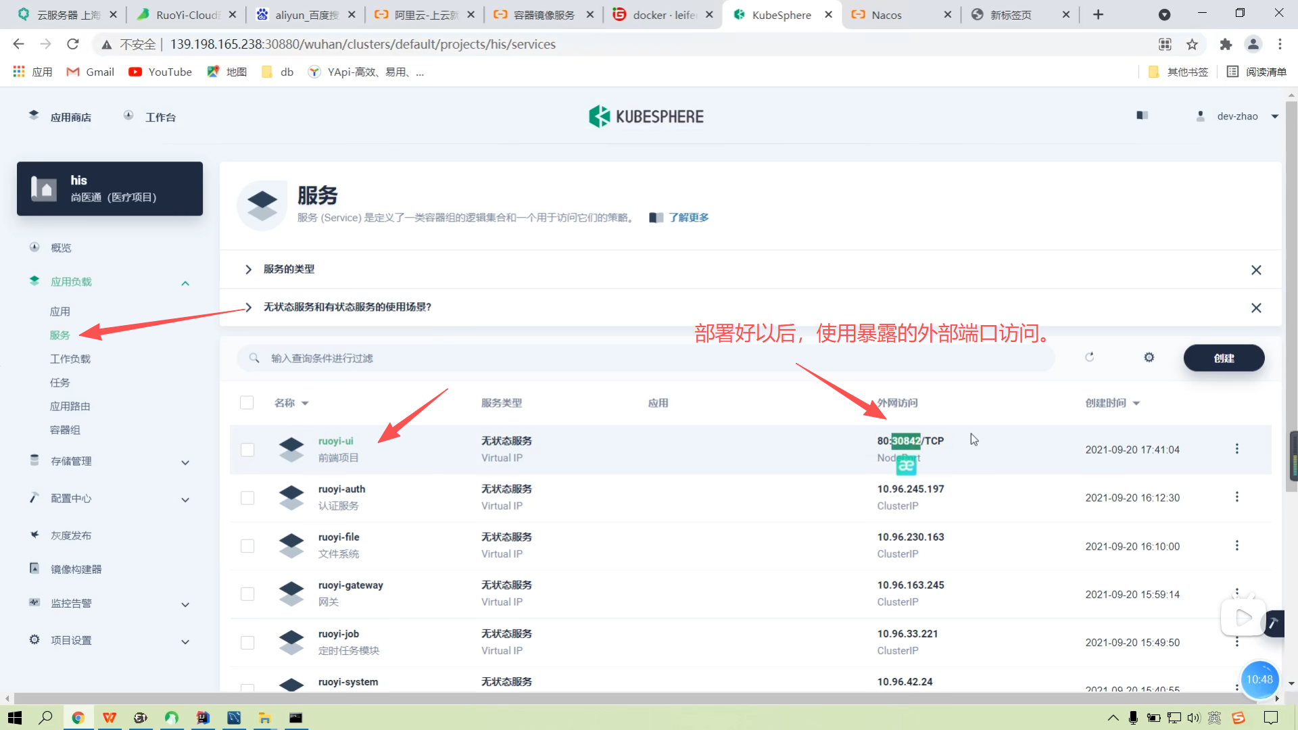Click the floating video play button
The image size is (1298, 730).
pos(1243,617)
